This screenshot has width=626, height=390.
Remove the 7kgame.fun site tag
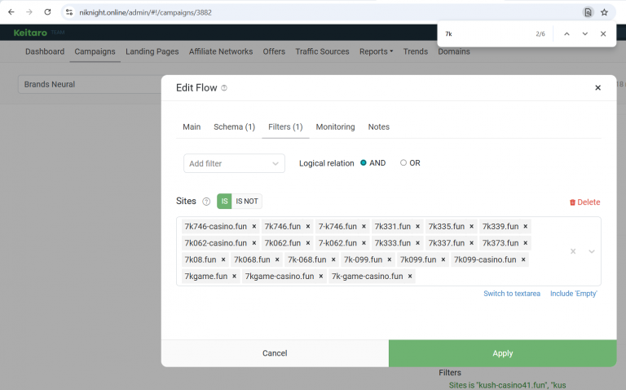[x=235, y=276]
